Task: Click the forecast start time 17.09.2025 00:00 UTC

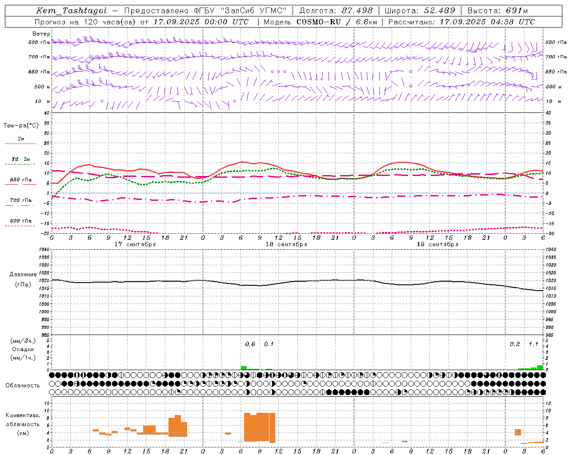Action: point(201,22)
